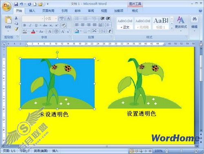This screenshot has height=154, width=204.
Task: Open the Clipboard group dialog launcher
Action: tap(18, 37)
